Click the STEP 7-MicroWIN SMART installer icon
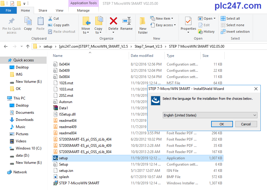 click(55, 183)
